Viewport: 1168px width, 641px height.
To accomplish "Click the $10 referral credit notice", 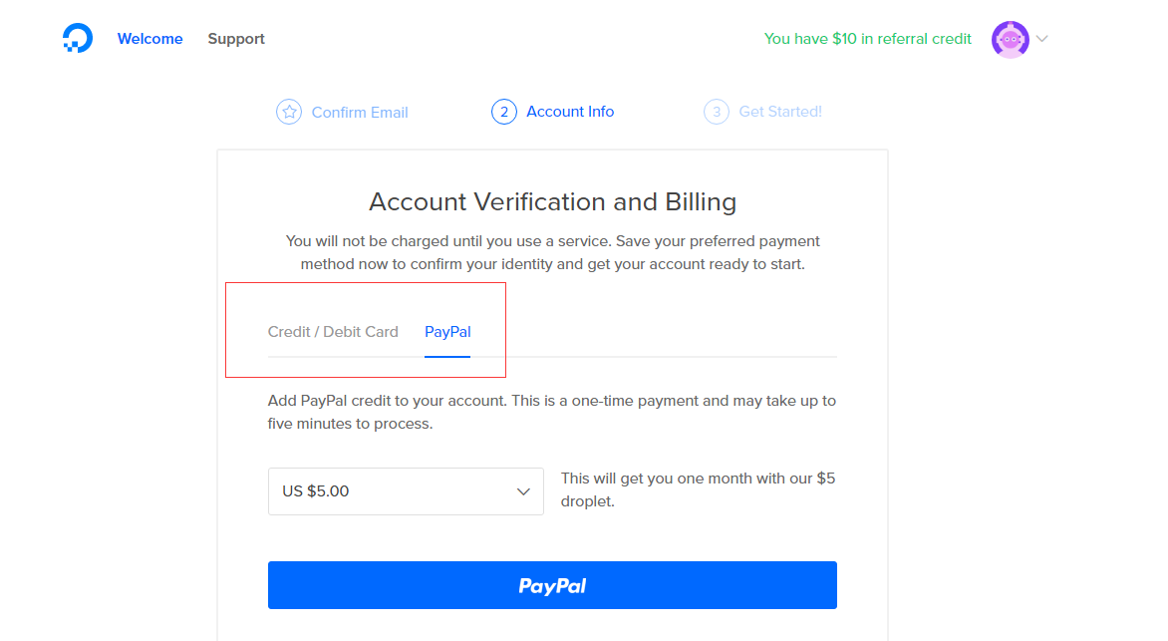I will tap(868, 39).
